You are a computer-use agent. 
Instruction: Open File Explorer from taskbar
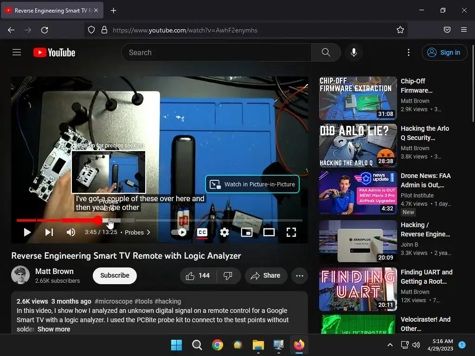[258, 345]
